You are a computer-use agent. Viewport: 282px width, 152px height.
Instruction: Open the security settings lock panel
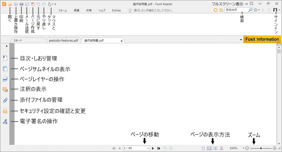tap(5, 111)
